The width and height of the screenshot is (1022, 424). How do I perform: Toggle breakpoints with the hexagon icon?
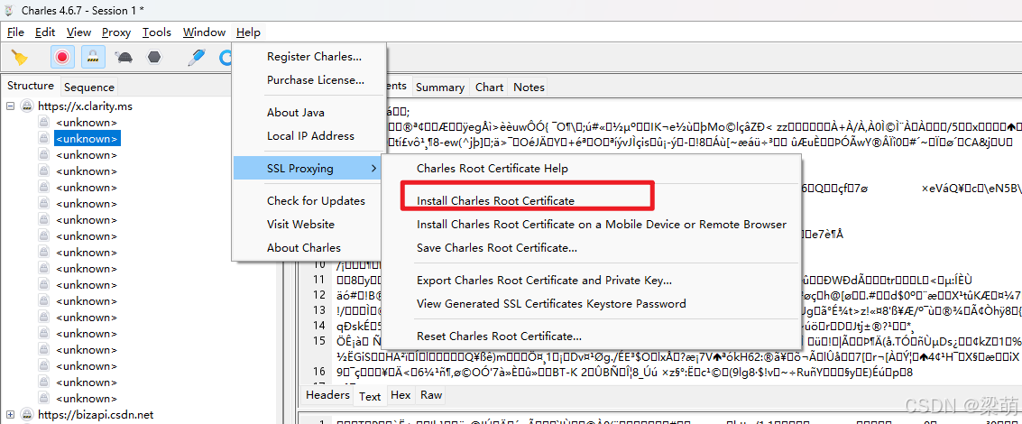154,58
